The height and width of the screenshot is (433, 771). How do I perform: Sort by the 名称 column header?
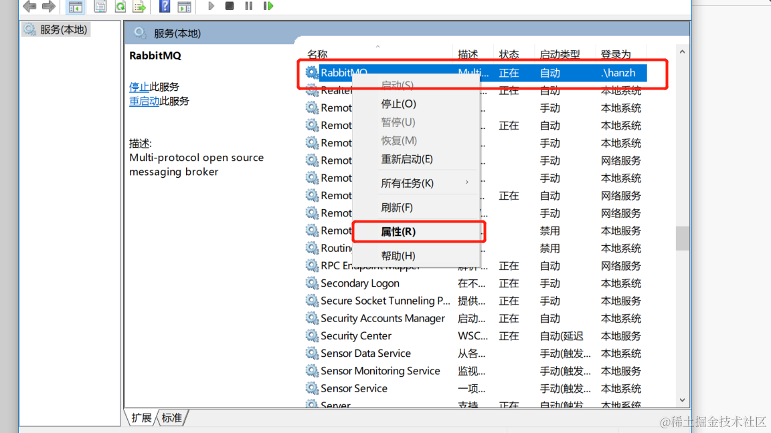pos(377,53)
